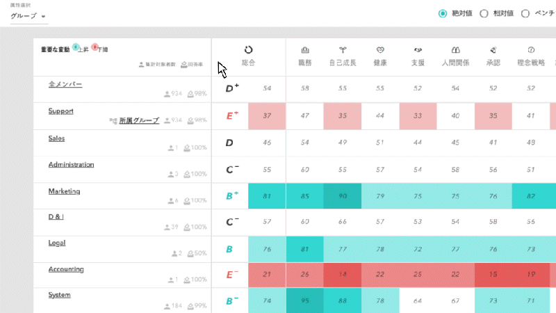556x313 pixels.
Task: Click the respondent count icon in D & I row
Action: point(167,227)
